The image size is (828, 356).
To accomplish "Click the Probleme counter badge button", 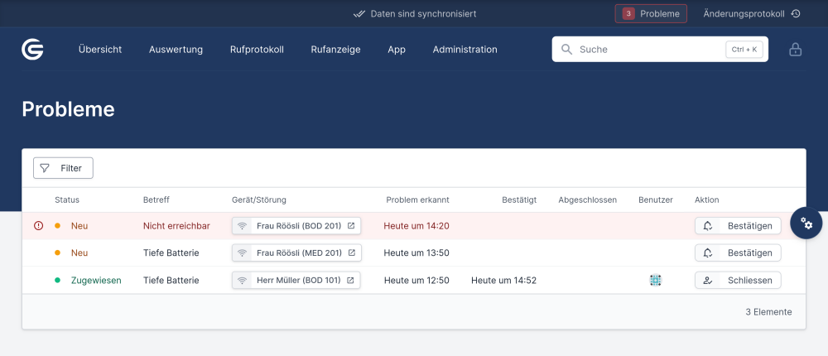I will tap(651, 14).
